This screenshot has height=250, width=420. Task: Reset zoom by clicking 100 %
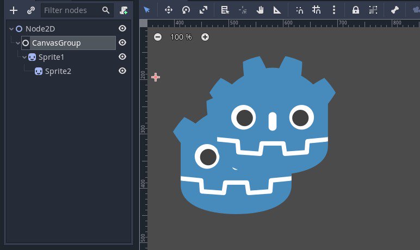(181, 37)
